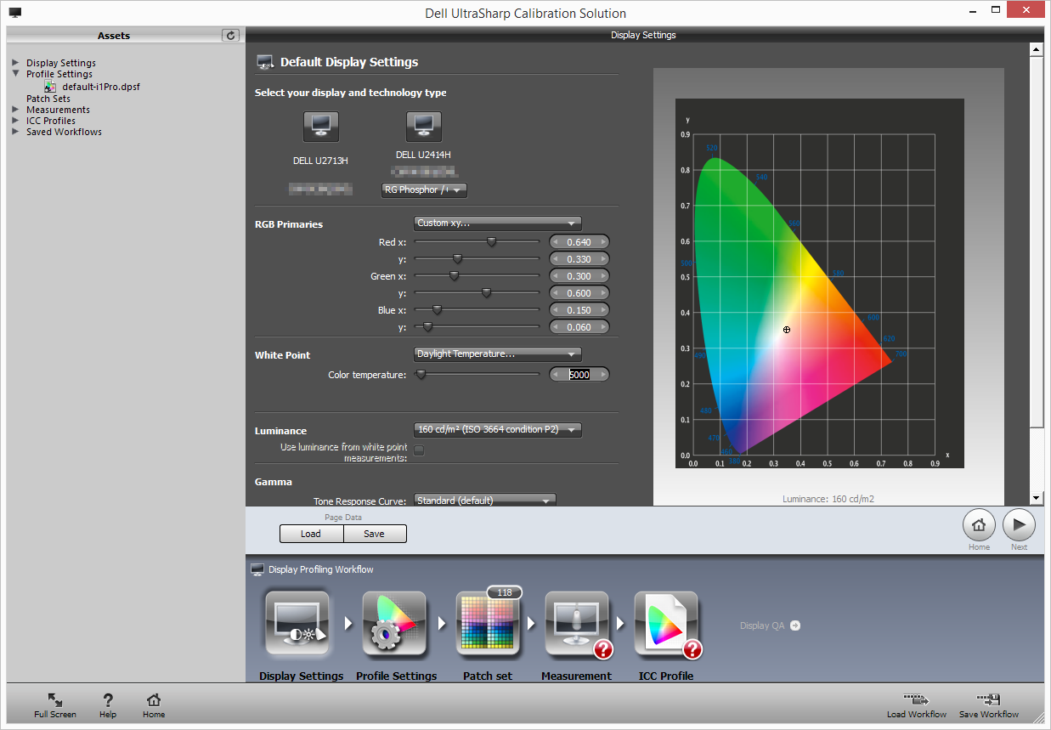Open the RG Phosphor technology dropdown
The width and height of the screenshot is (1051, 730).
424,190
